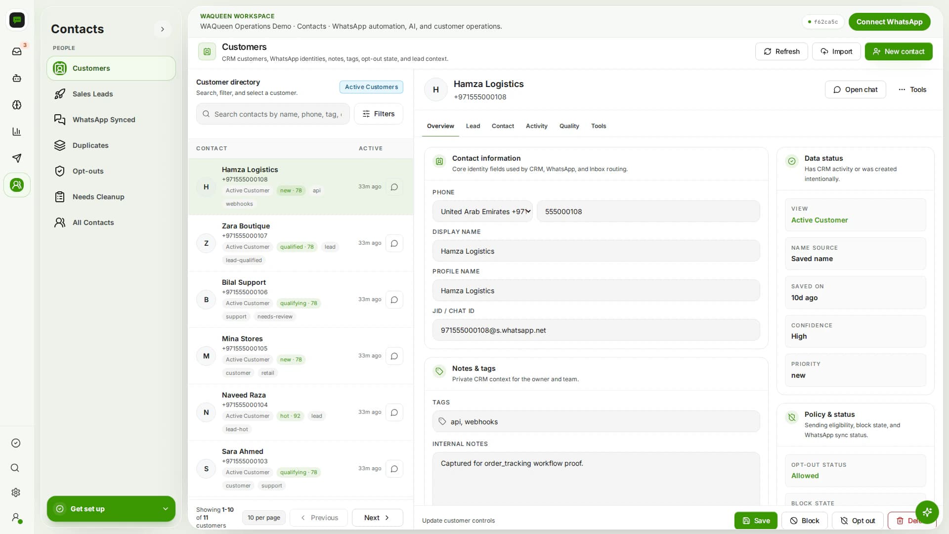Block this customer
The height and width of the screenshot is (534, 949).
pyautogui.click(x=804, y=521)
